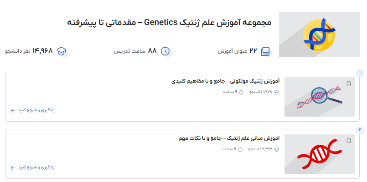Click duration clock icon in molecular genetics card

point(241,92)
